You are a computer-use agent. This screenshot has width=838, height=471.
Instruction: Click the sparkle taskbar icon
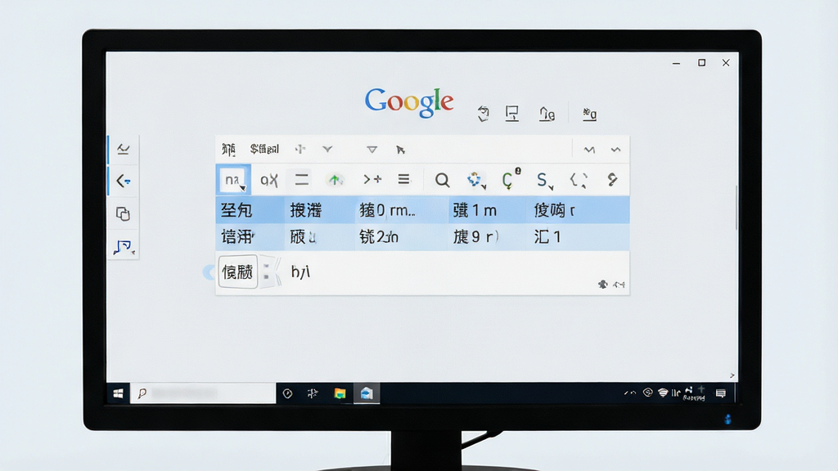[x=313, y=393]
